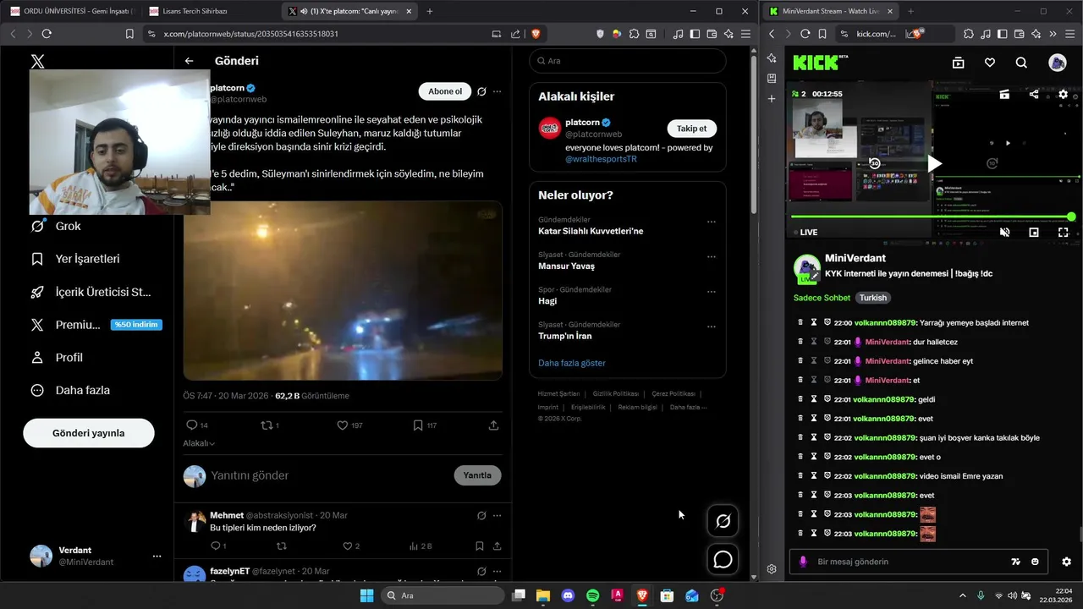Click the Yanıtla reply button
The image size is (1083, 609).
tap(477, 475)
